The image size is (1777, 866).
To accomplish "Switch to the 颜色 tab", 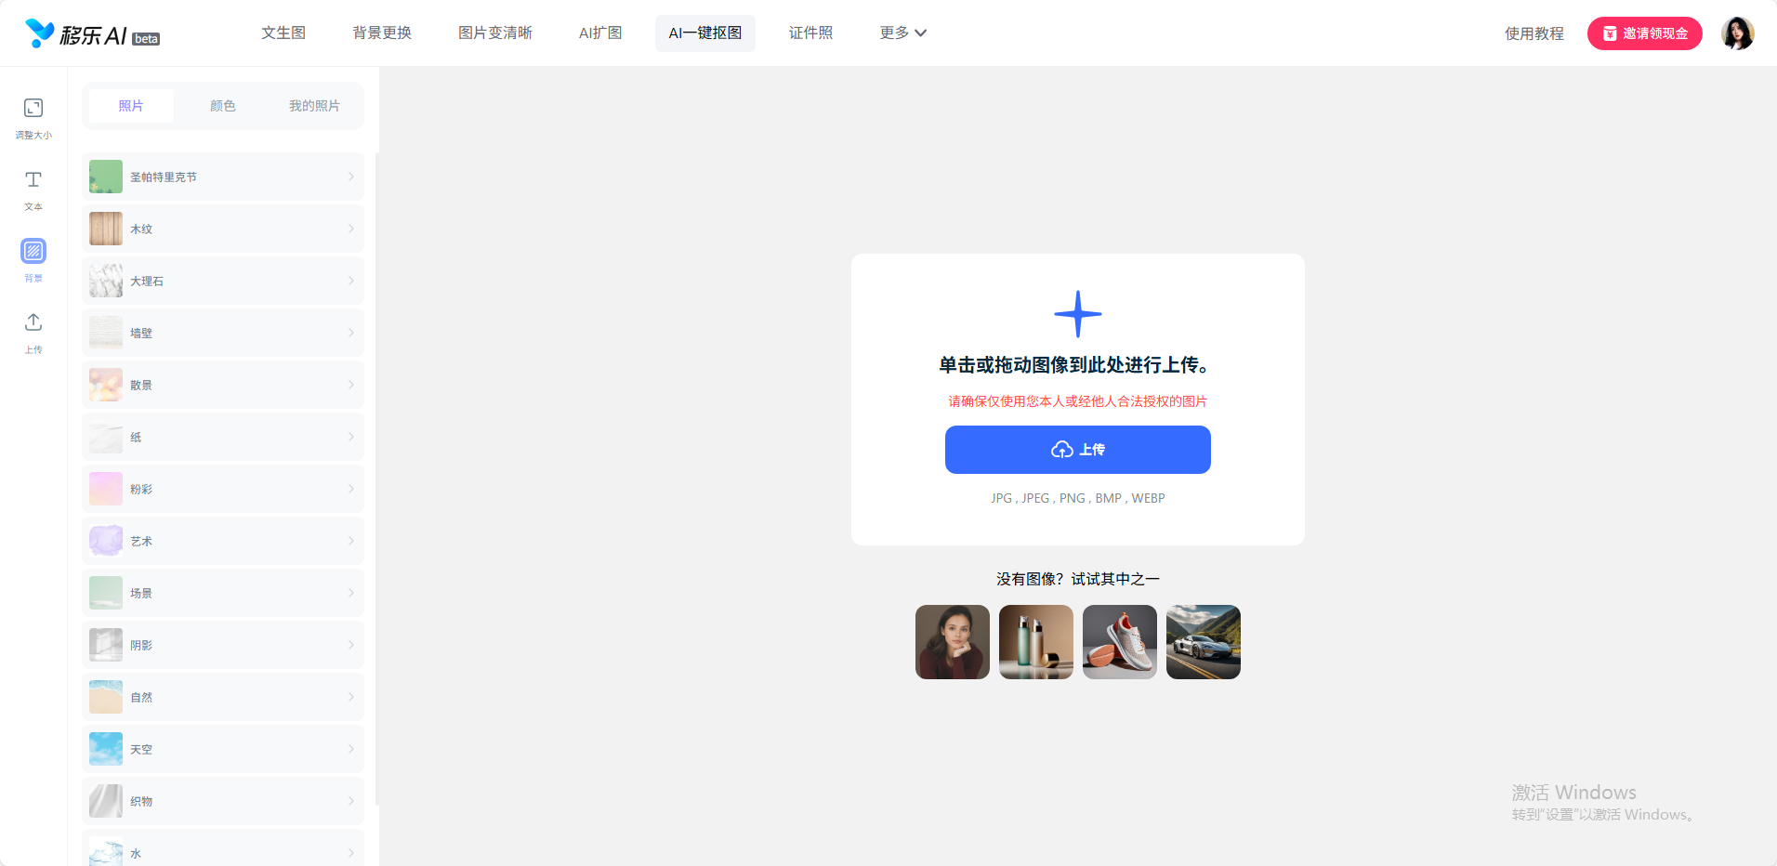I will tap(223, 106).
